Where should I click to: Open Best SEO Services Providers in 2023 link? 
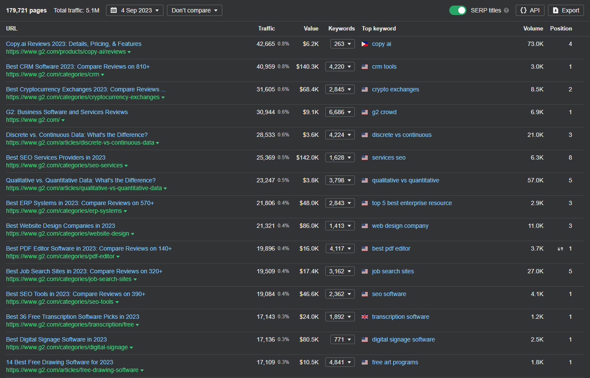[x=56, y=157]
